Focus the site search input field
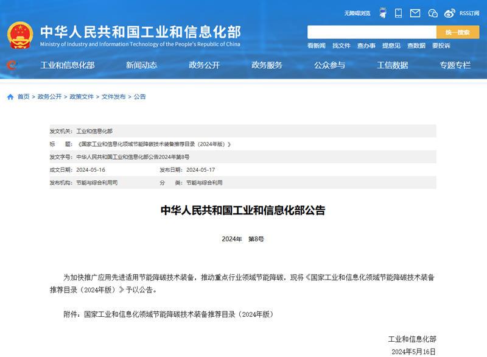The width and height of the screenshot is (487, 357). pos(372,32)
